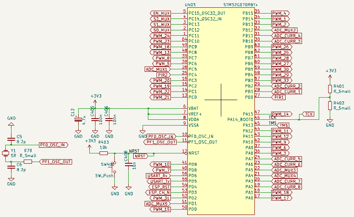Image resolution: width=354 pixels, height=217 pixels.
Task: Select the PIR2 global label
Action: tap(163, 75)
